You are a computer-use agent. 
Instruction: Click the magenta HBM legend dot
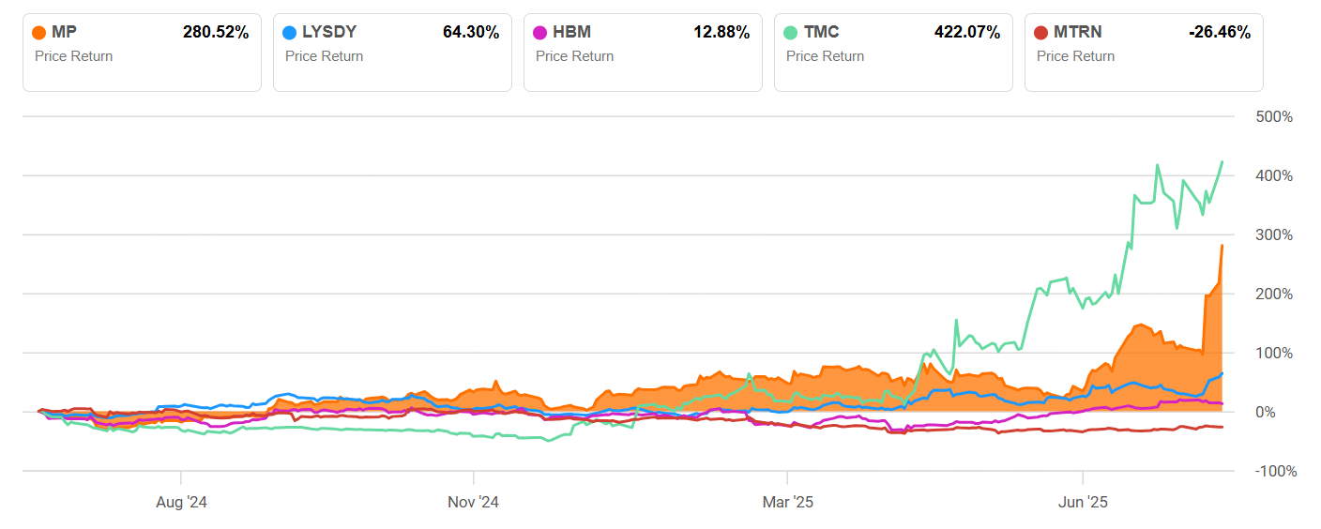point(540,33)
